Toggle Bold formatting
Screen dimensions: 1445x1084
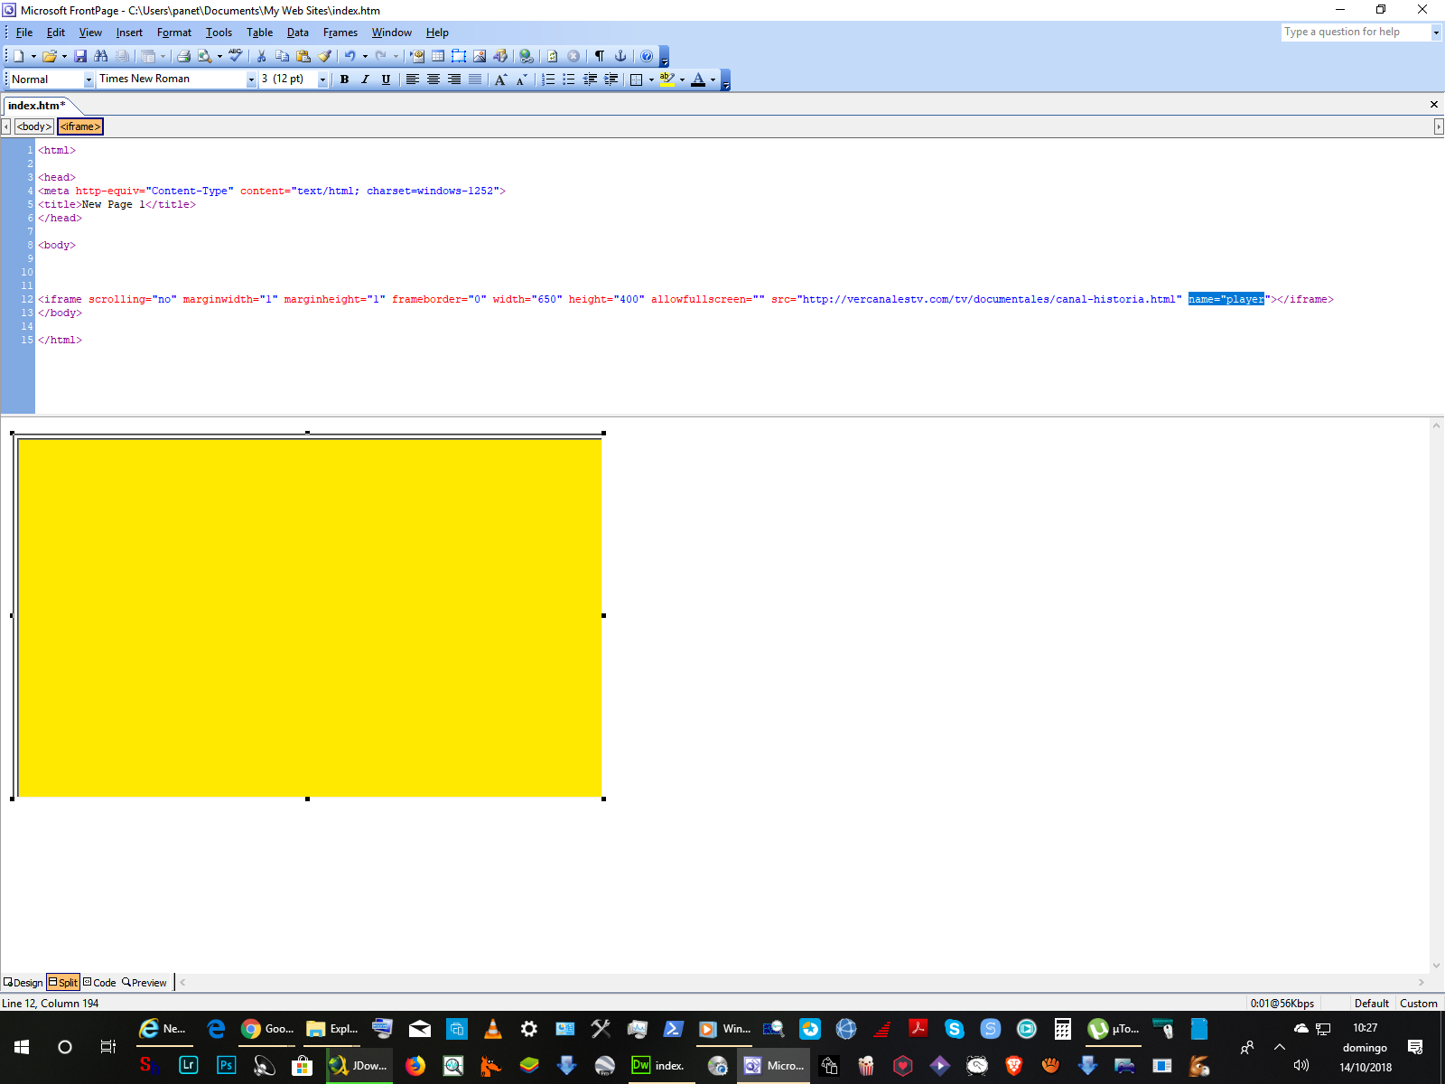click(344, 79)
